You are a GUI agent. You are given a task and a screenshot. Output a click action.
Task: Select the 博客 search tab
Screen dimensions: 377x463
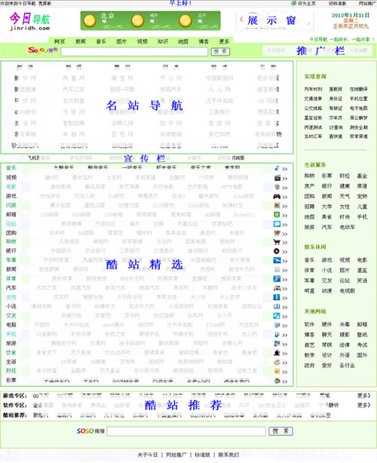pos(204,41)
